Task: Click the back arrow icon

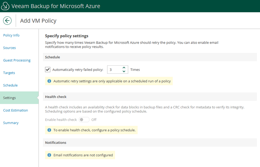Action: (7, 21)
